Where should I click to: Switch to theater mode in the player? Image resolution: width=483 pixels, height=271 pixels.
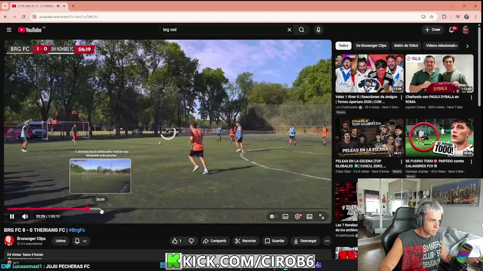tap(309, 216)
